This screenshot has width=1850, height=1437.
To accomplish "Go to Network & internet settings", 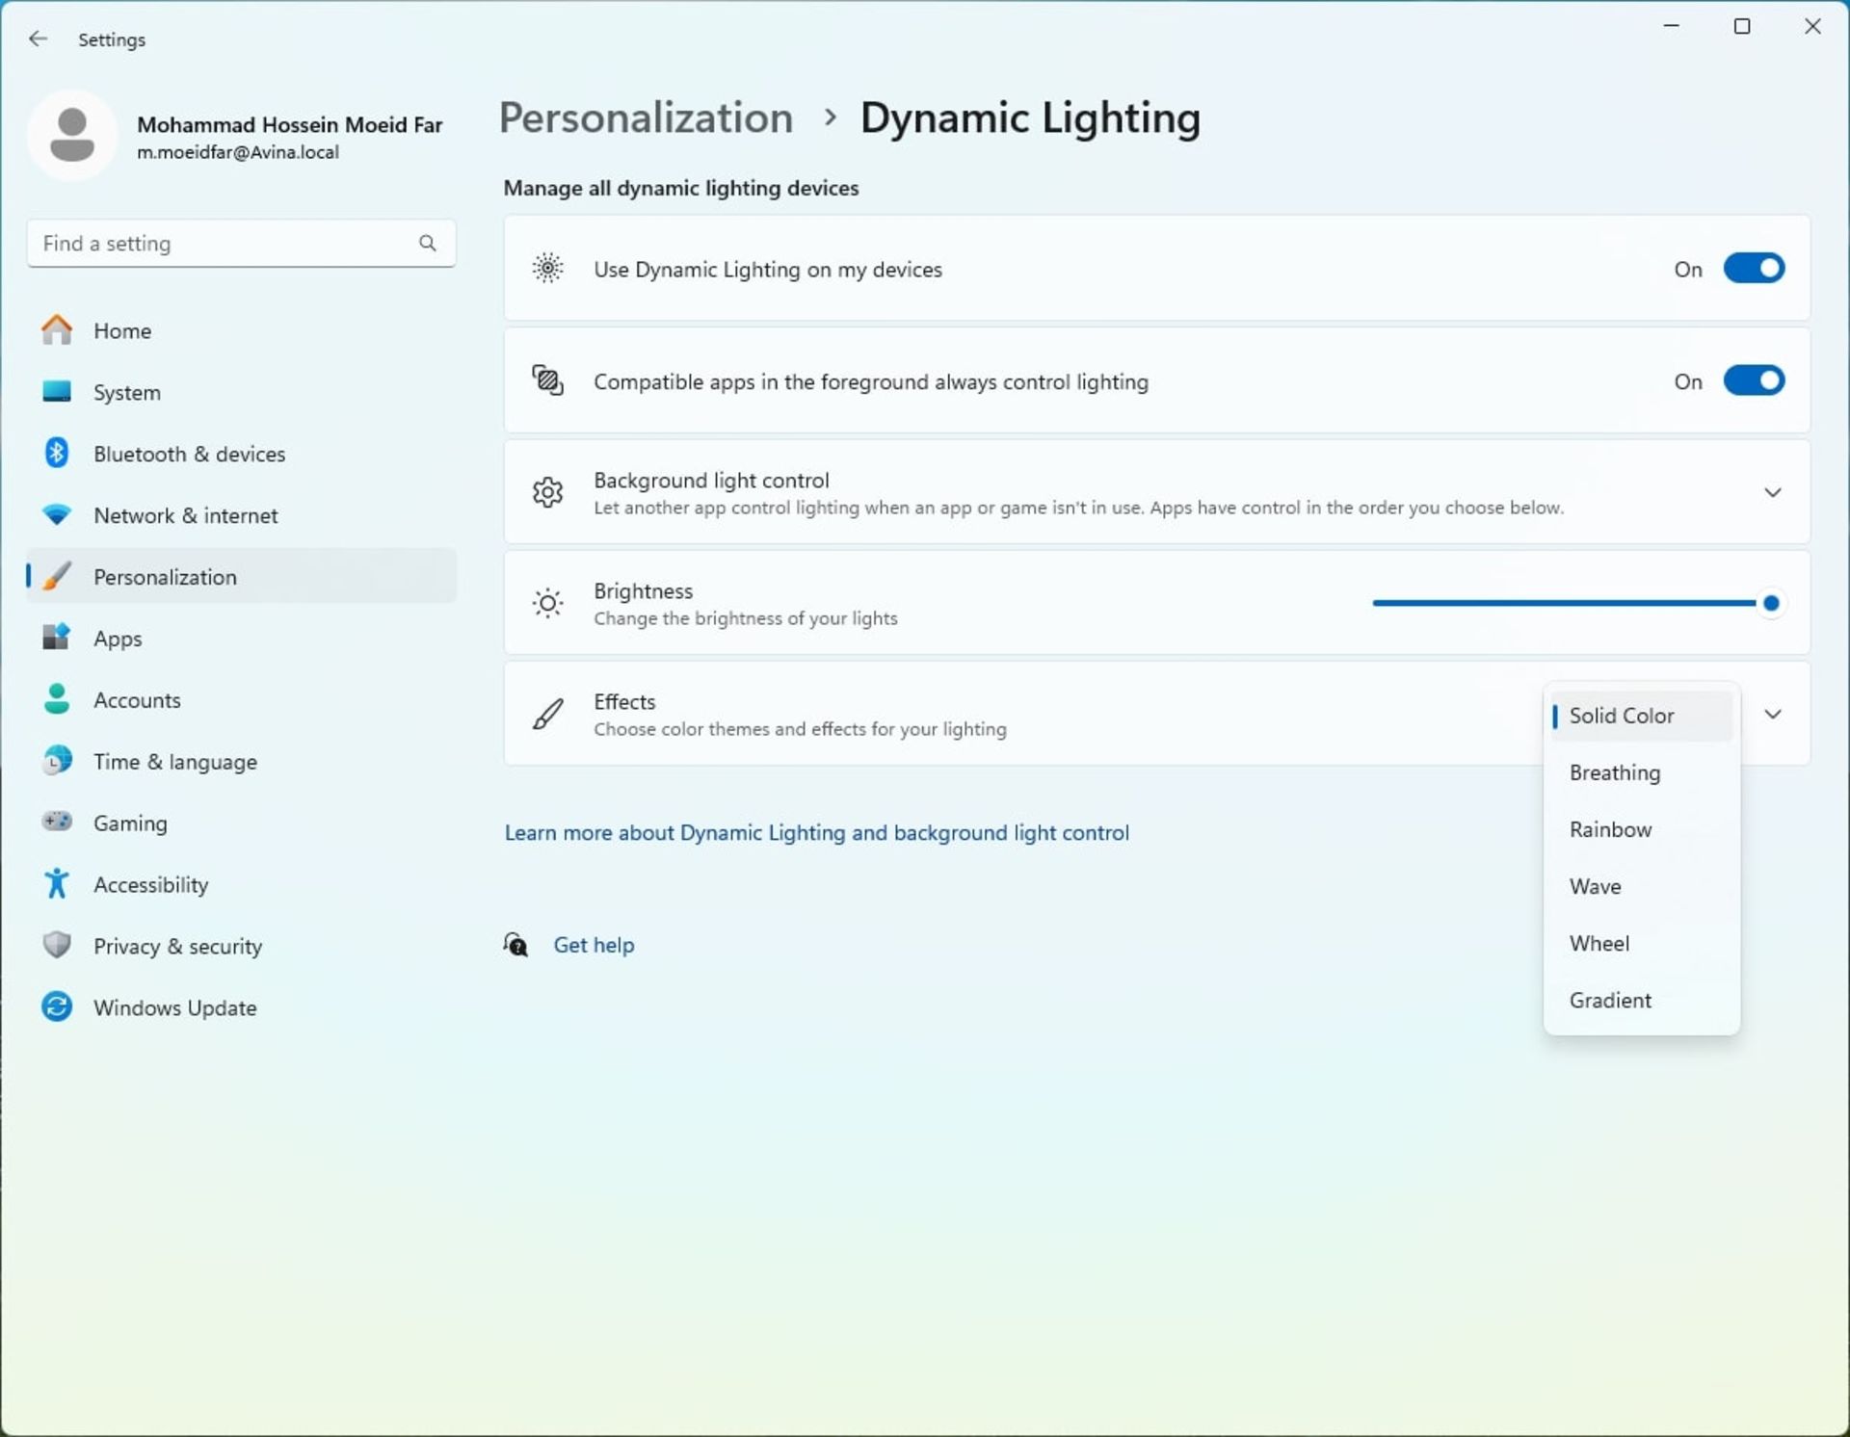I will click(x=241, y=515).
